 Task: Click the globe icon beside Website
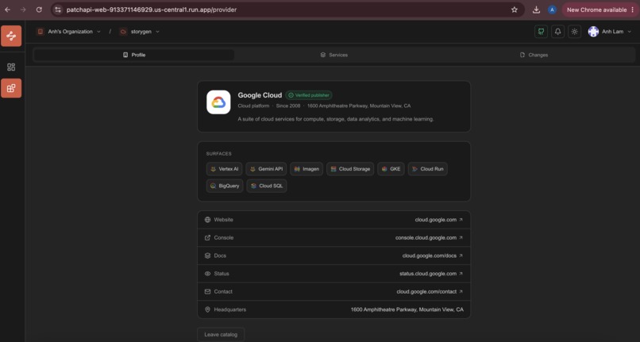click(207, 220)
